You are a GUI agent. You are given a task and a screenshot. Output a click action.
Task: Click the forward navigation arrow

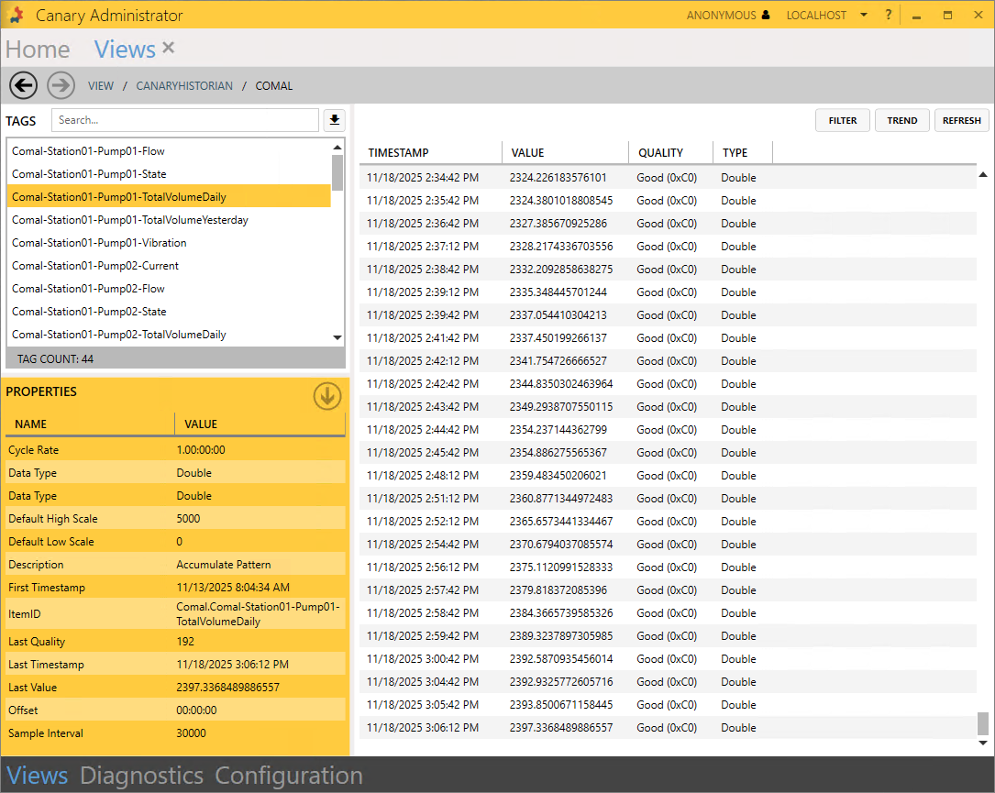click(61, 85)
